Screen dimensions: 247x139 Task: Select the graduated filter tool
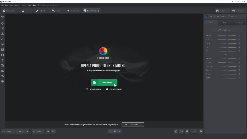[3, 50]
